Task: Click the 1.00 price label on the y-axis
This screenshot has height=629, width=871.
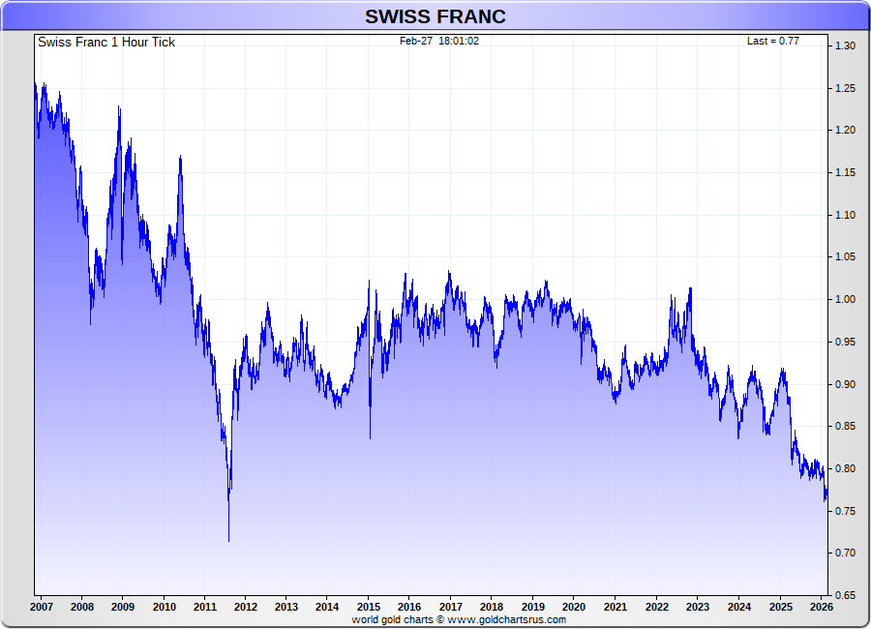Action: tap(846, 299)
